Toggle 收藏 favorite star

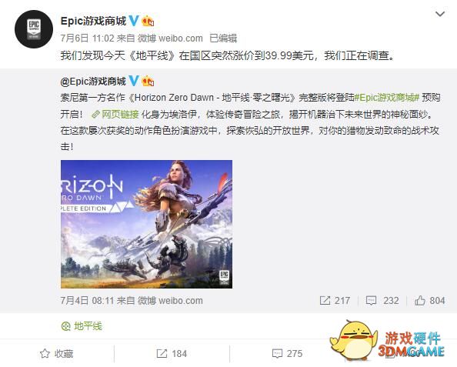(57, 354)
